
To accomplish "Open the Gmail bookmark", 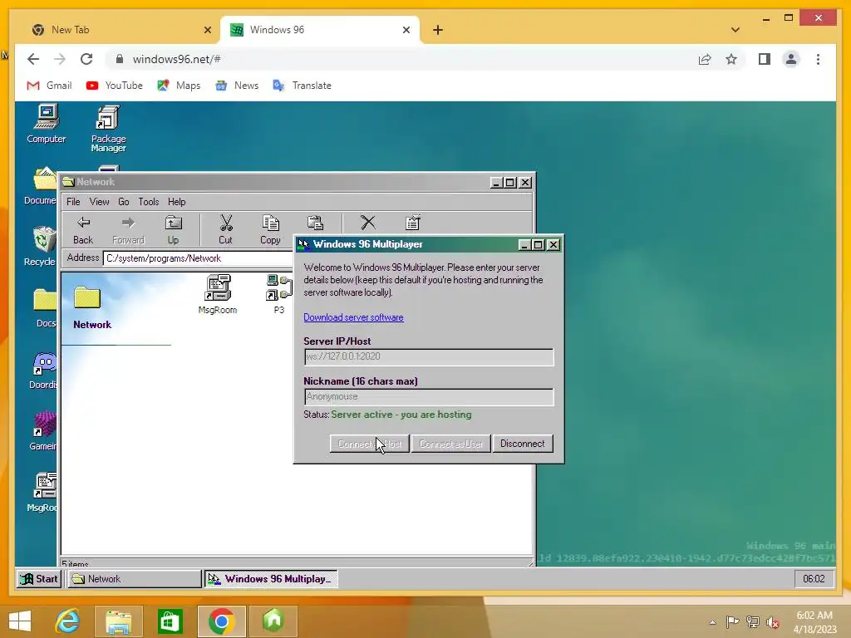I will click(49, 86).
